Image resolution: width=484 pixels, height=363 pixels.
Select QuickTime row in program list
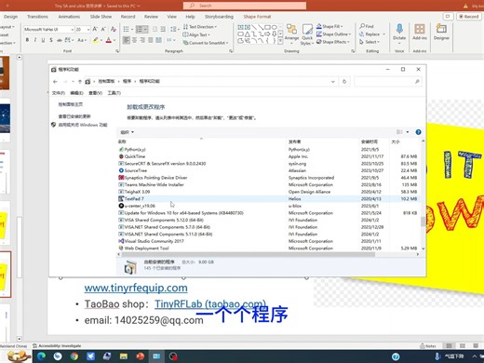(x=268, y=156)
